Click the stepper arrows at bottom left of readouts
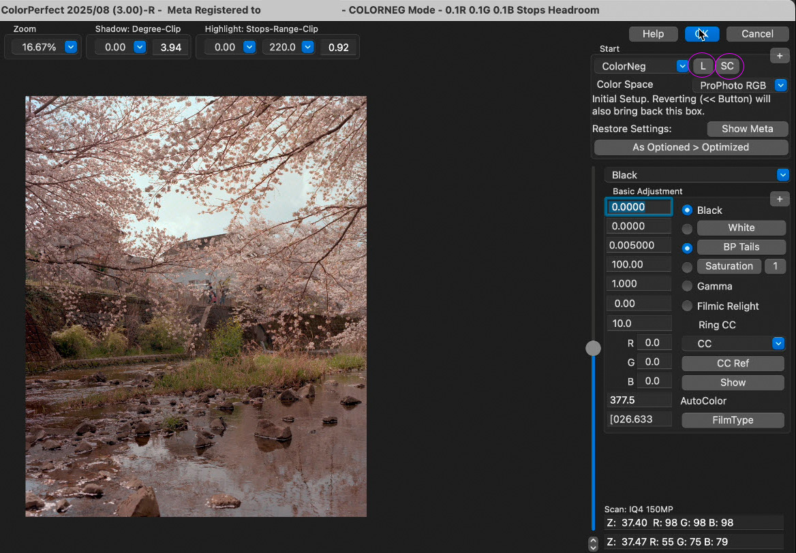The image size is (796, 553). tap(593, 543)
